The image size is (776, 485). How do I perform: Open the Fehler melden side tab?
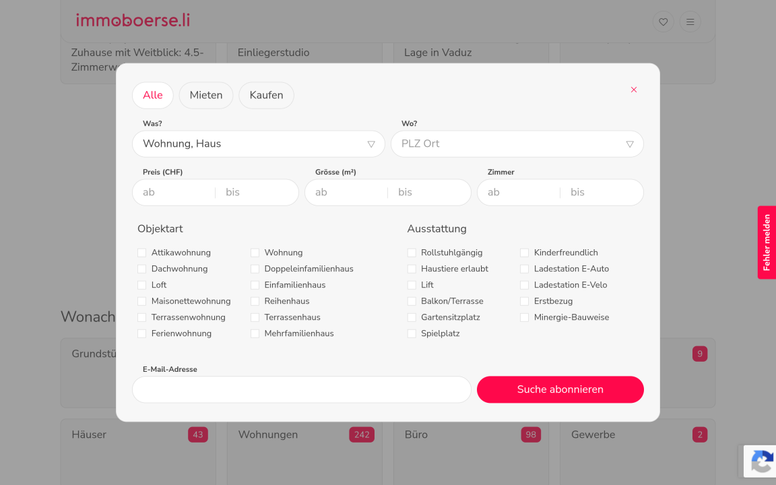pos(767,243)
